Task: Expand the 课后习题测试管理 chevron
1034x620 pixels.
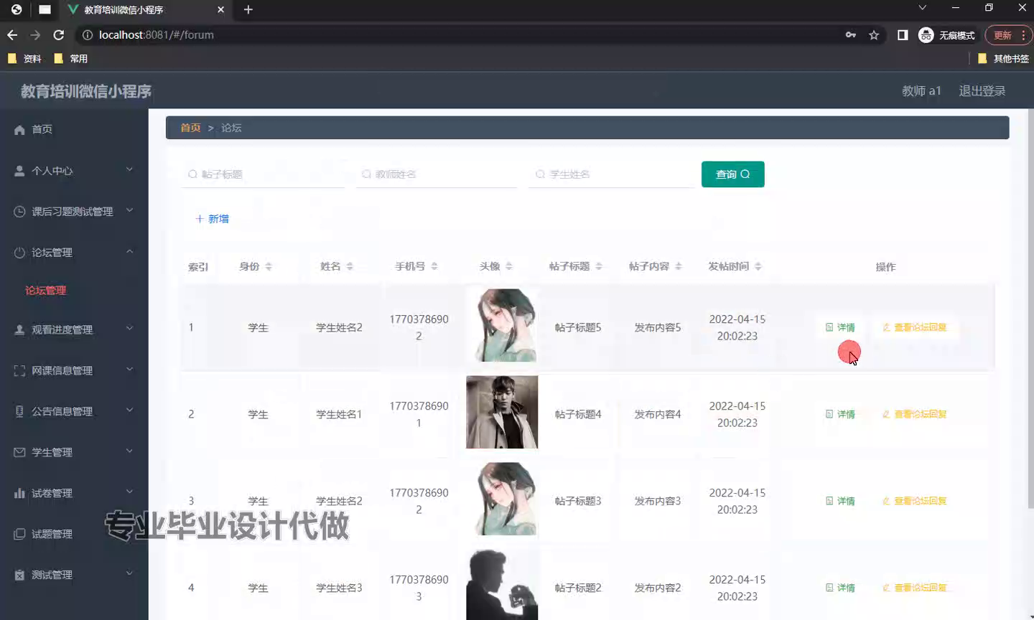Action: pyautogui.click(x=129, y=210)
